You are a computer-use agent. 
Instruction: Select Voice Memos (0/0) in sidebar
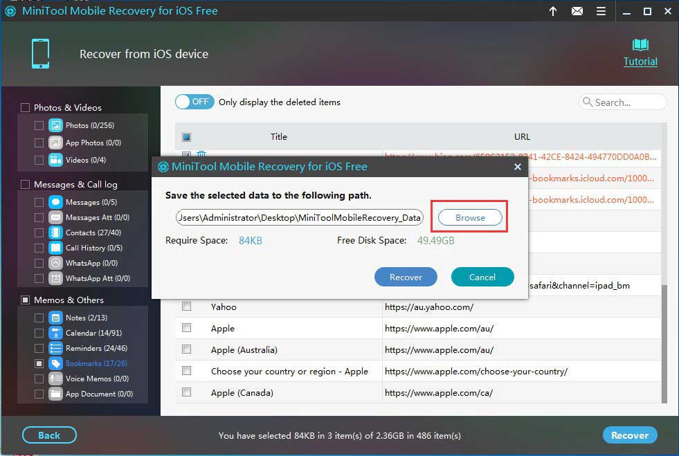click(98, 379)
